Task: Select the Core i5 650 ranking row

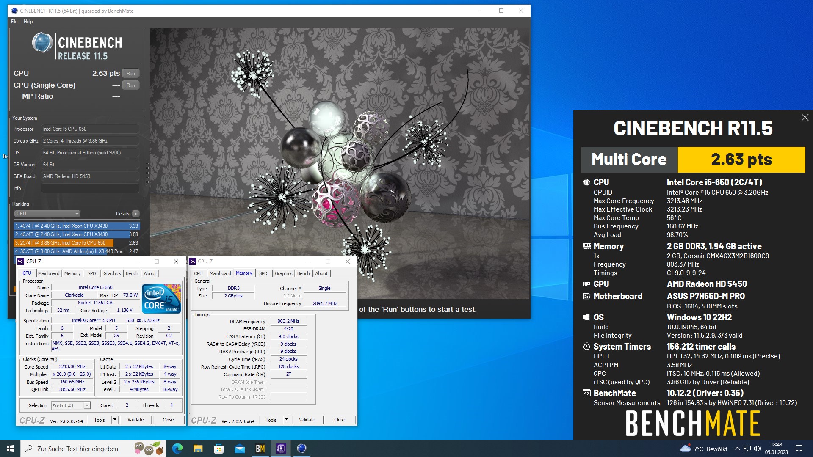Action: [77, 243]
